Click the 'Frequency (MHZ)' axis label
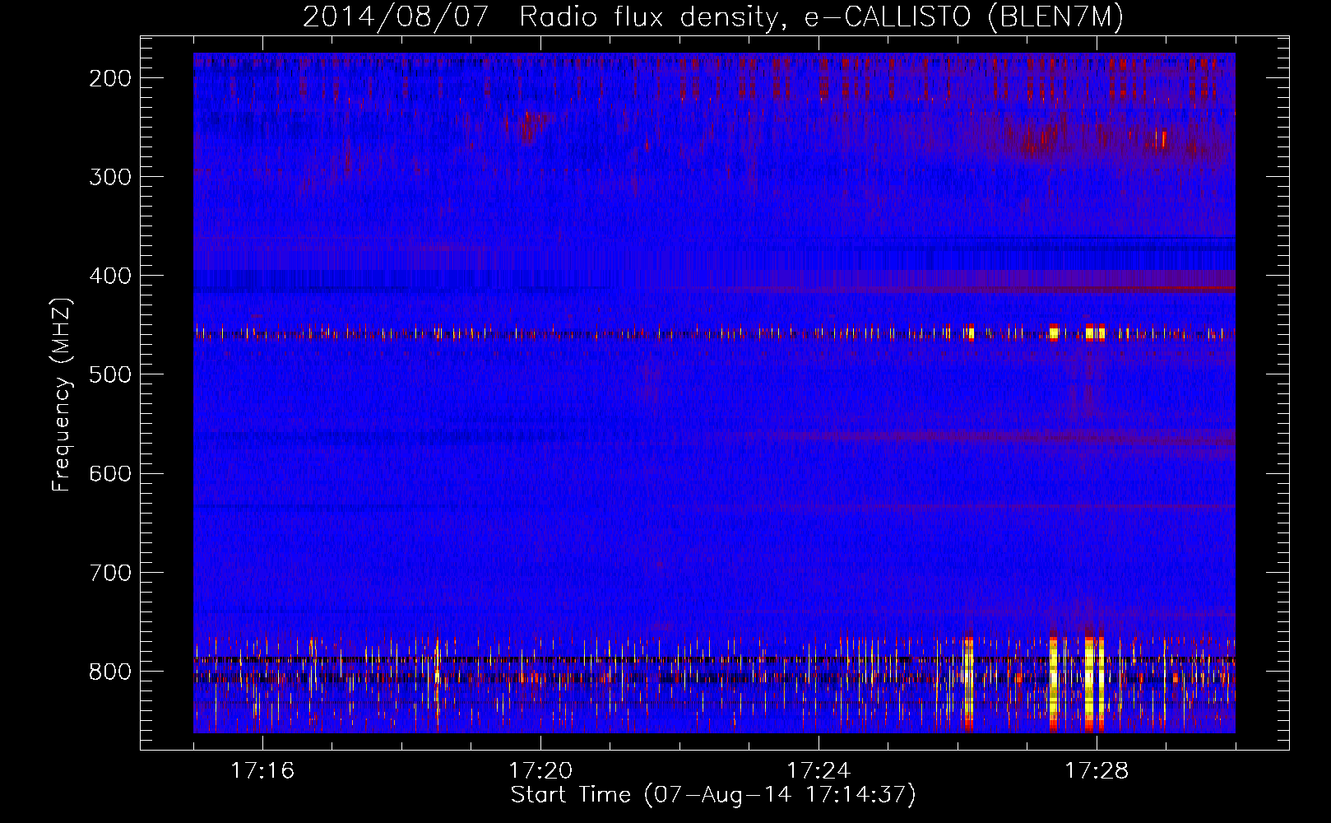 [x=62, y=395]
